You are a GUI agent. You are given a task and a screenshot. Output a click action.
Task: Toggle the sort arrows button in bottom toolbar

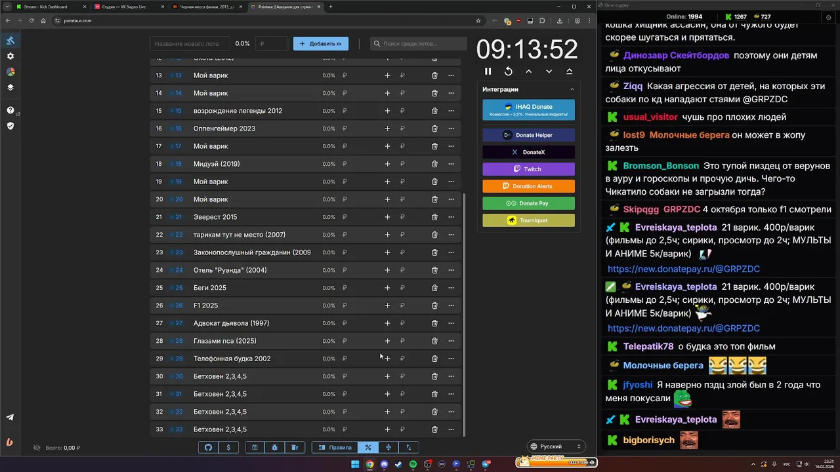[x=408, y=447]
